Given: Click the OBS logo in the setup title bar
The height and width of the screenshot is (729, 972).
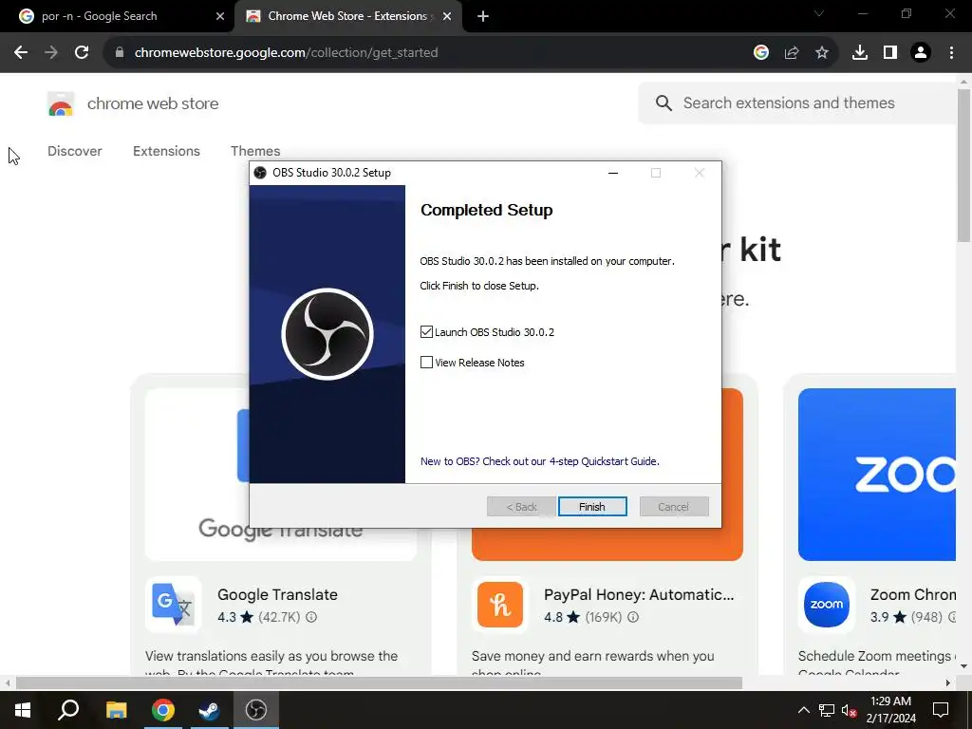Looking at the screenshot, I should tap(260, 173).
